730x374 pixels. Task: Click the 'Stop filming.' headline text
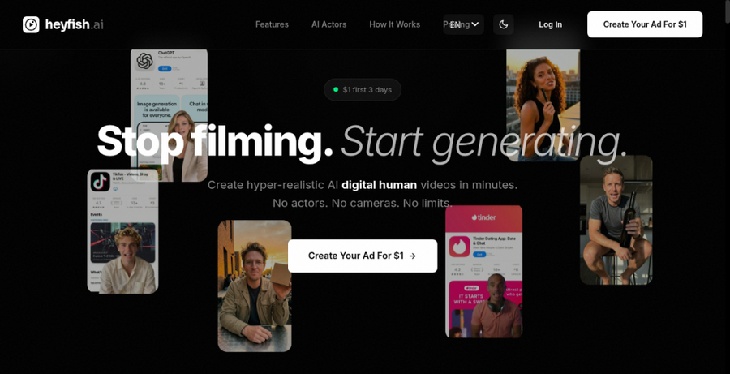point(215,142)
